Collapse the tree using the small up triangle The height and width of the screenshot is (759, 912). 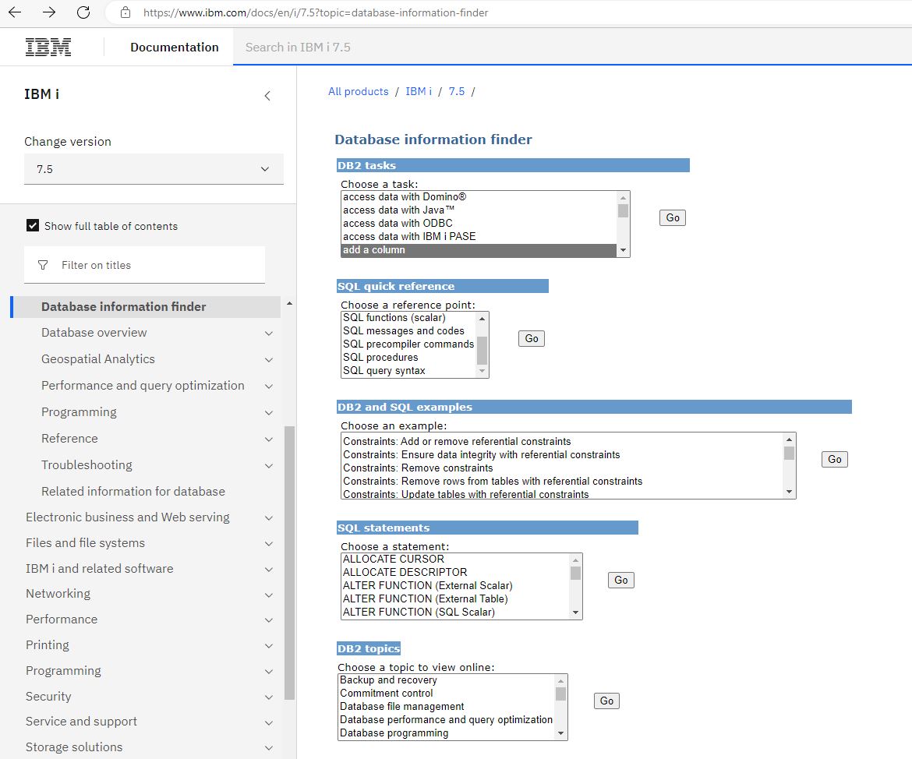(x=289, y=304)
